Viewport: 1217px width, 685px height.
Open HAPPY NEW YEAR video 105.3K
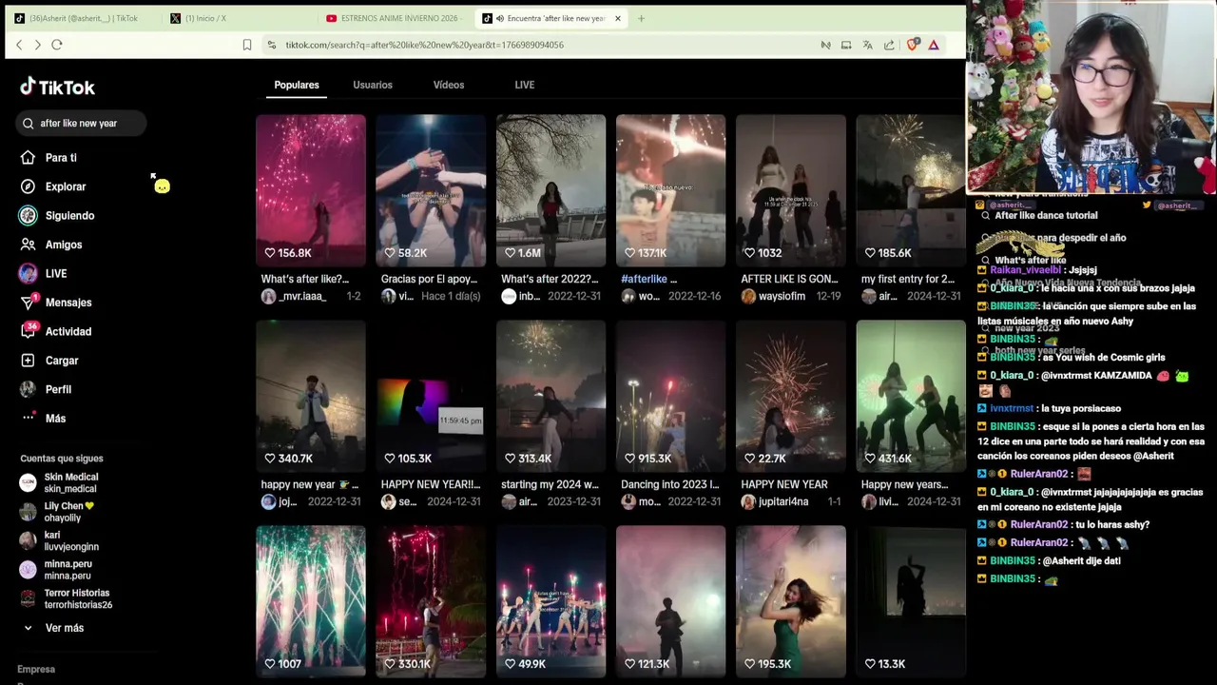coord(430,396)
